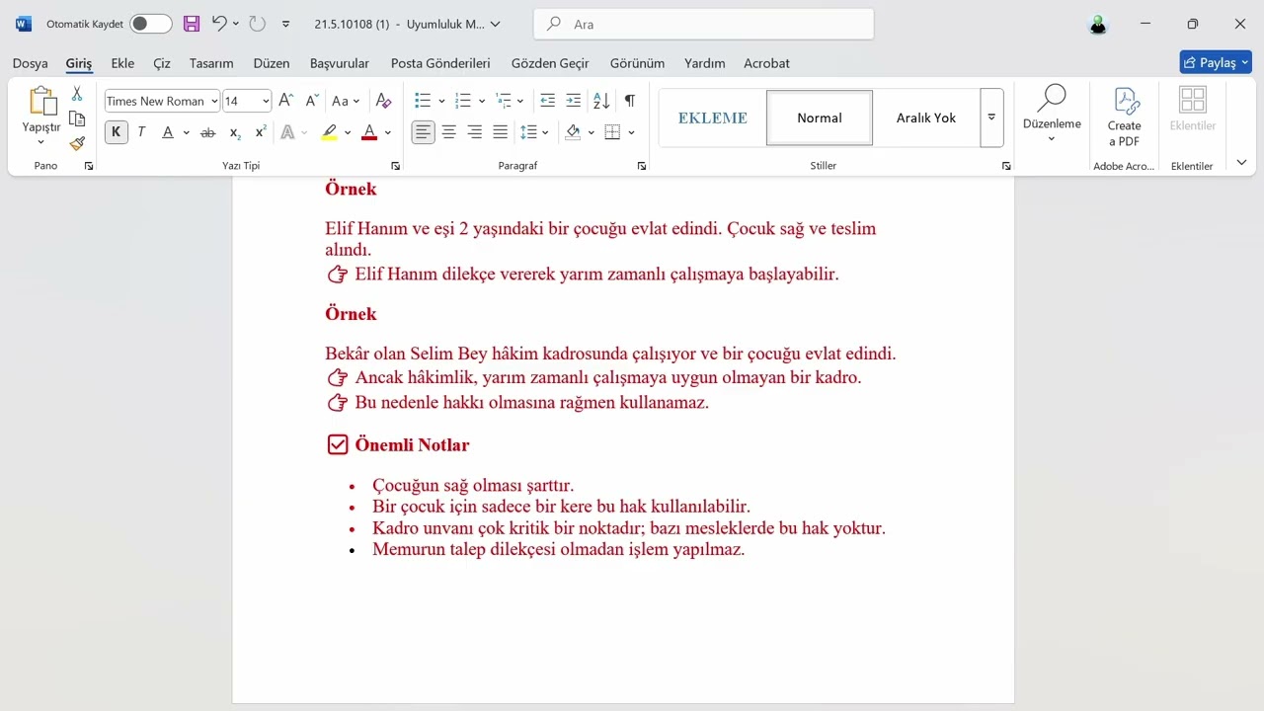Open the Dosya menu
This screenshot has height=711, width=1264.
coord(30,63)
